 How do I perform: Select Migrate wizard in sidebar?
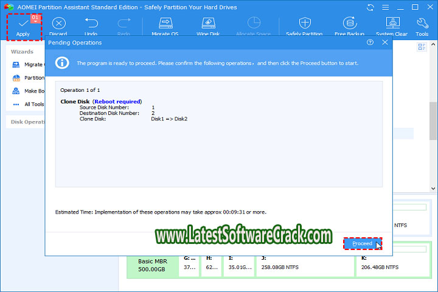(x=27, y=64)
